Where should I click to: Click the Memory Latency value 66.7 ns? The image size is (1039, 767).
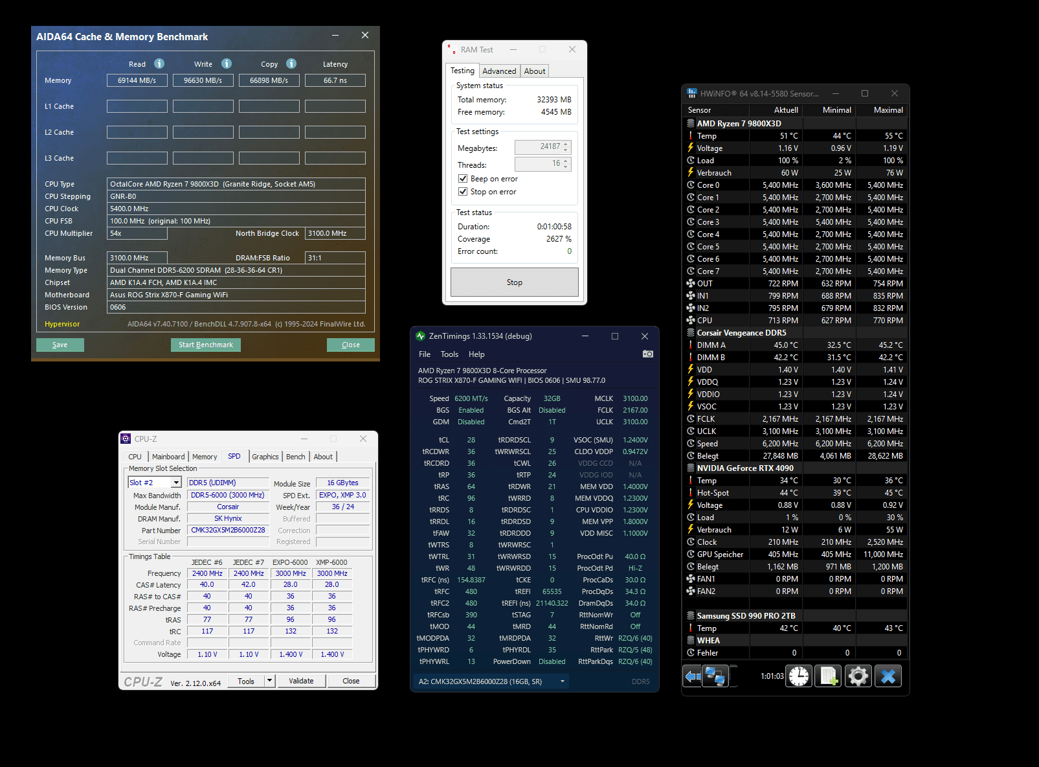pyautogui.click(x=335, y=80)
